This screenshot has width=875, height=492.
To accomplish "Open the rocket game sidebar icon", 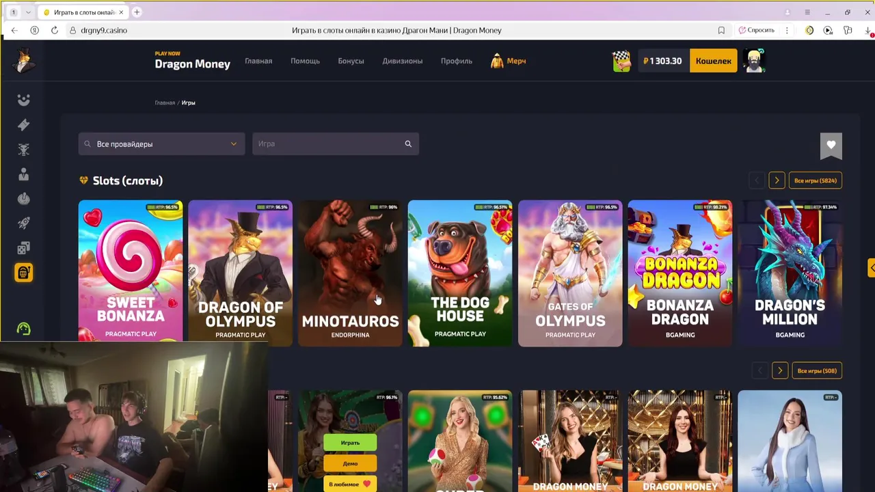I will pos(23,223).
